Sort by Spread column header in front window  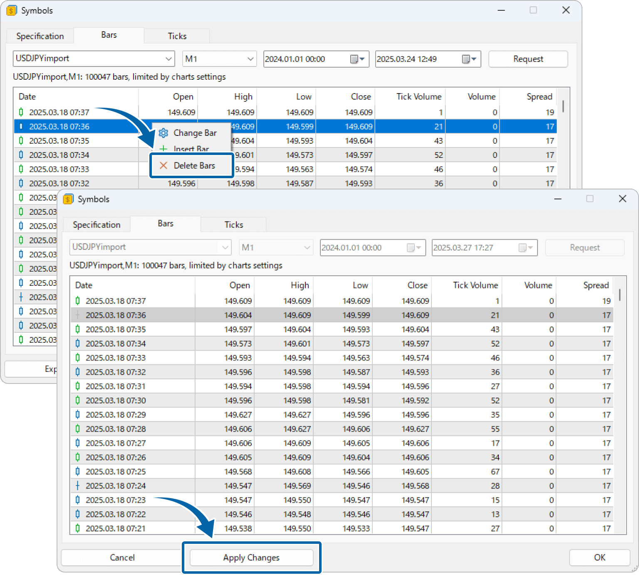coord(585,285)
